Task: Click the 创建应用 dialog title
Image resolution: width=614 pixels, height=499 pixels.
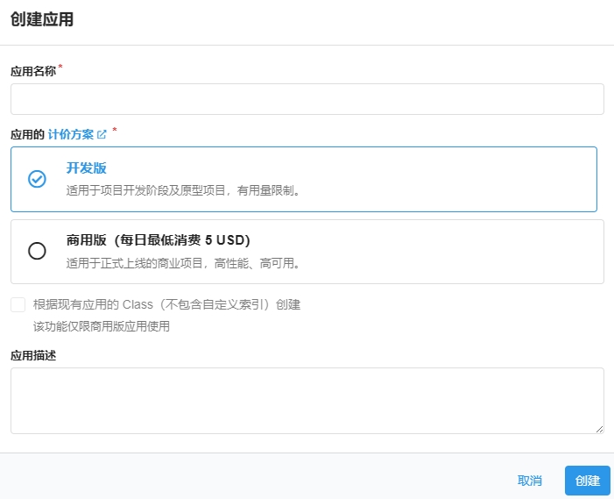Action: pyautogui.click(x=41, y=20)
